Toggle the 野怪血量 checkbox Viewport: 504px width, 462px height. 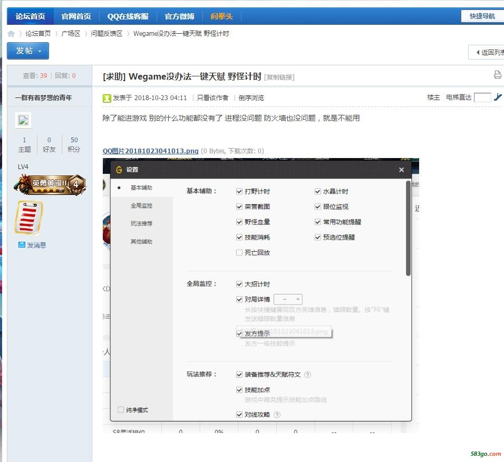pos(239,222)
